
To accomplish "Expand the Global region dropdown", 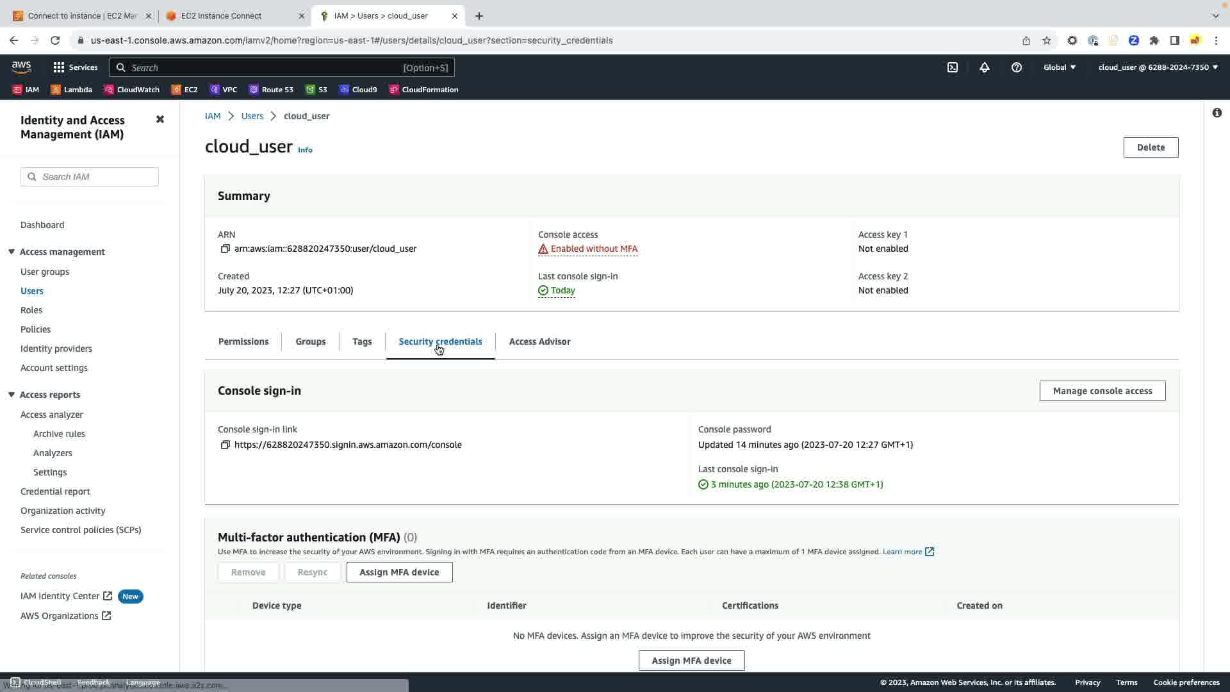I will click(1059, 67).
